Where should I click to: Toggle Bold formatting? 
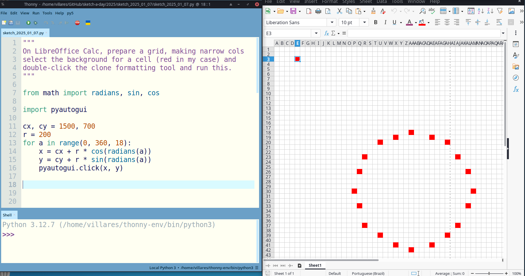[375, 22]
